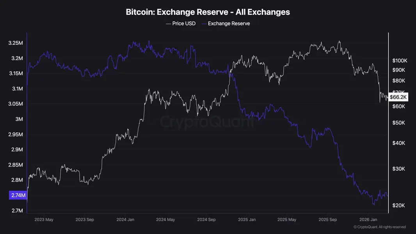Select the 2026 Jan x-axis tick
This screenshot has height=234, width=416.
click(x=368, y=220)
